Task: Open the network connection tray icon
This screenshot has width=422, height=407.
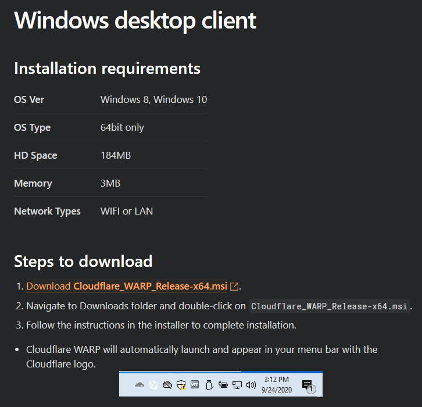Action: click(x=237, y=385)
